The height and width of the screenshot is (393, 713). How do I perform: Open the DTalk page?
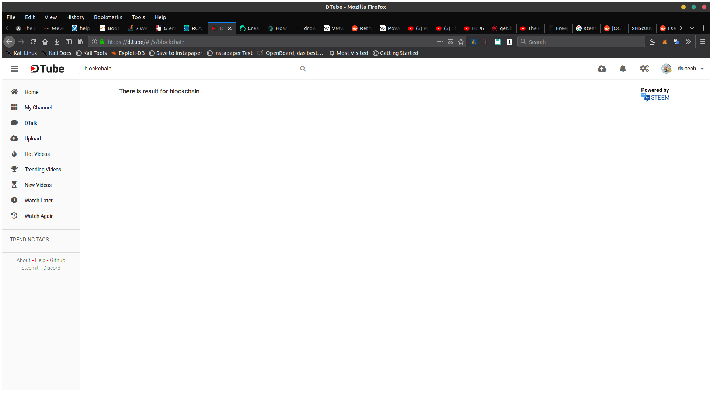click(31, 123)
